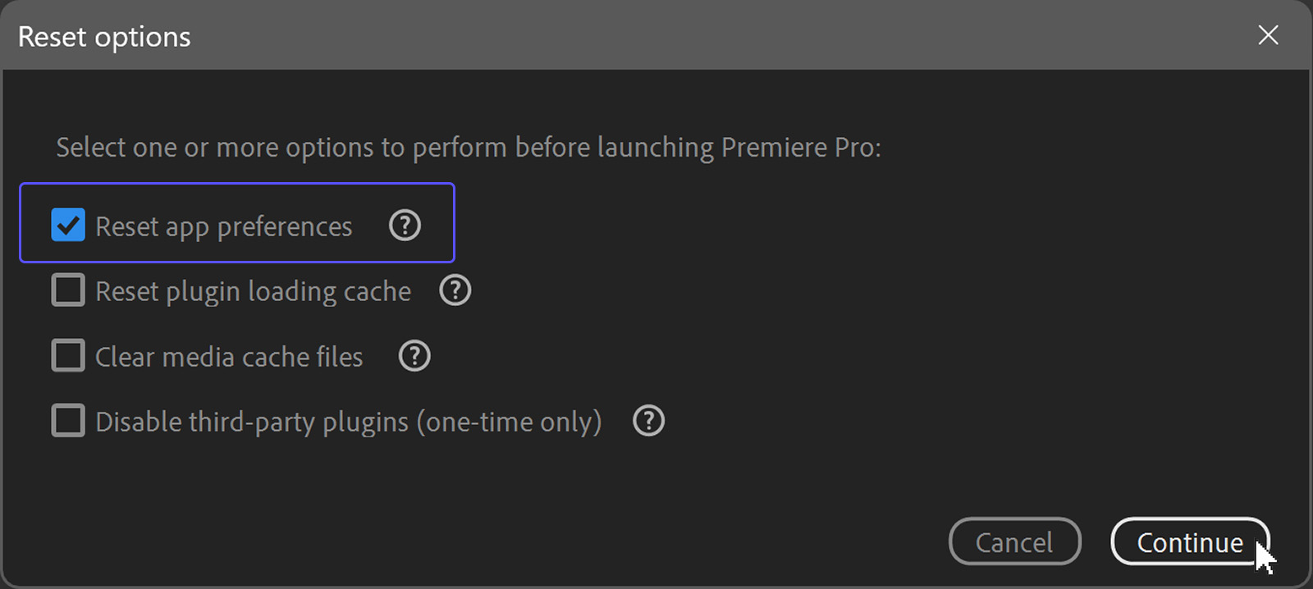Uncheck the Reset app preferences checkbox
The height and width of the screenshot is (589, 1313).
pyautogui.click(x=69, y=225)
